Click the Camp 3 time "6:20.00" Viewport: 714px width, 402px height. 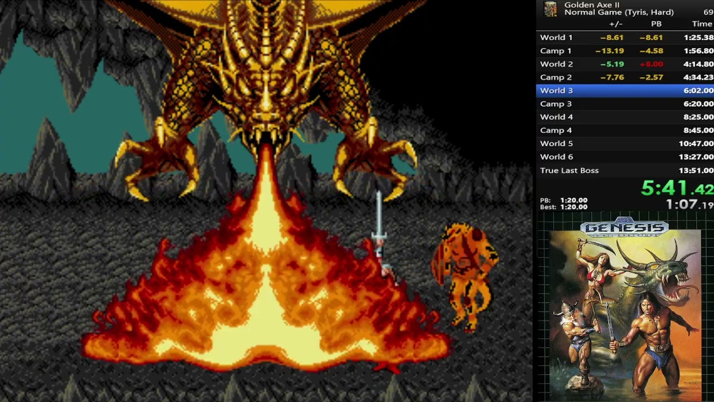[698, 104]
